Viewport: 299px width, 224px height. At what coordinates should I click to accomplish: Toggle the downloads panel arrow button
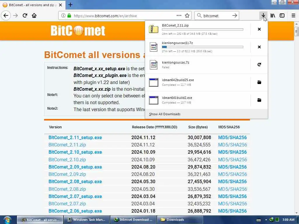coord(263,16)
